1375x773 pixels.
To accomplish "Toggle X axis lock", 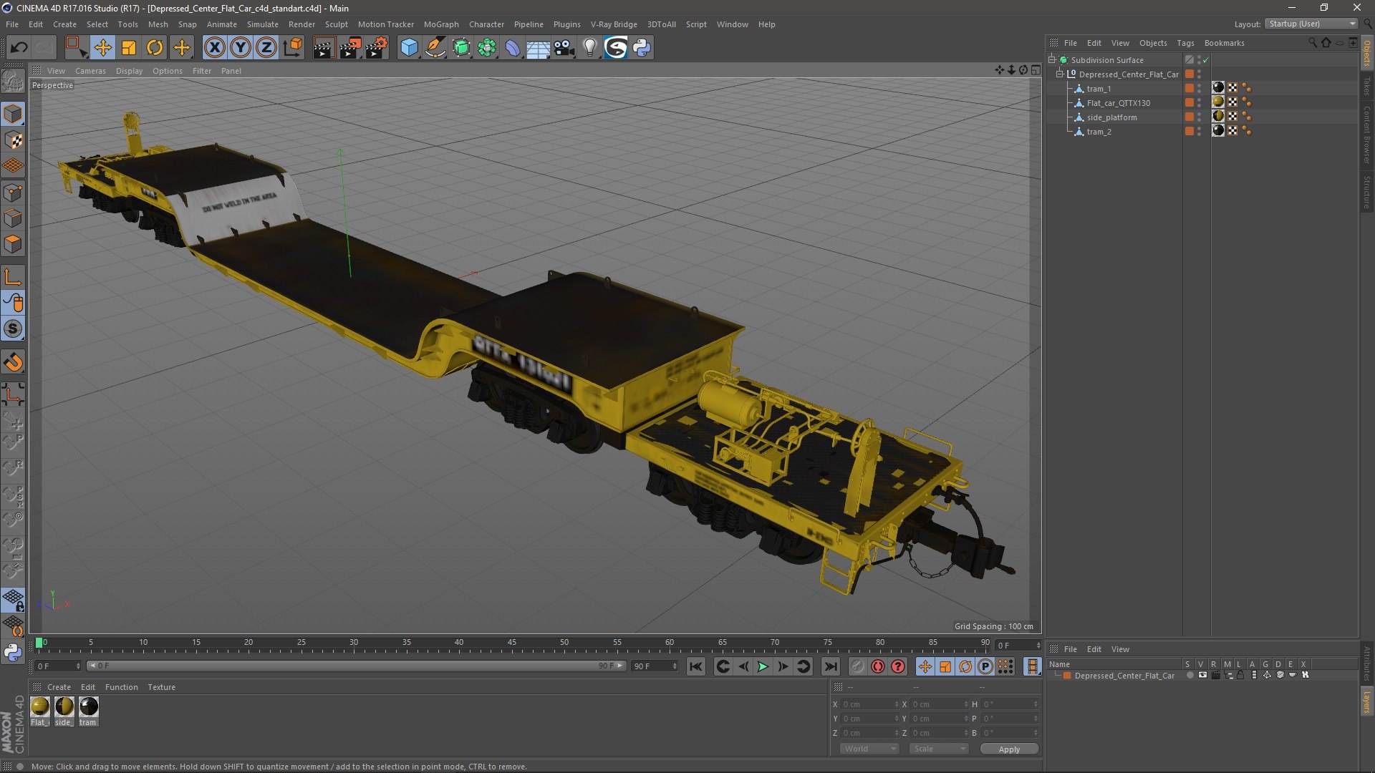I will (214, 48).
